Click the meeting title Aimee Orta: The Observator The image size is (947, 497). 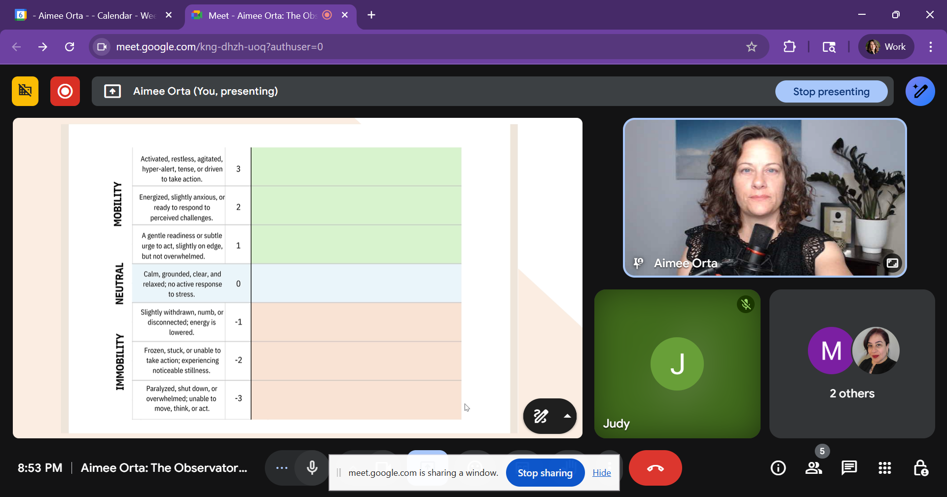164,468
